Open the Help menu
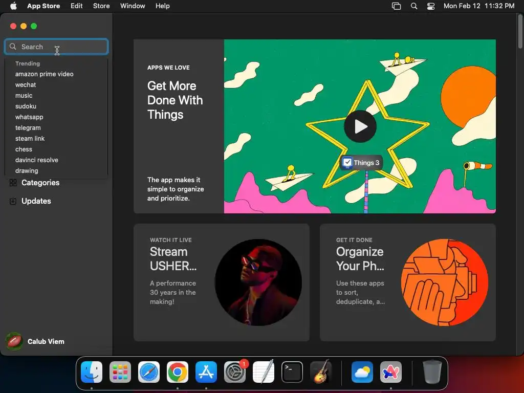 (x=162, y=6)
